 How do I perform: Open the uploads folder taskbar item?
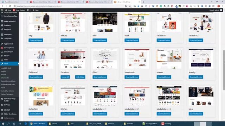[x=57, y=124]
